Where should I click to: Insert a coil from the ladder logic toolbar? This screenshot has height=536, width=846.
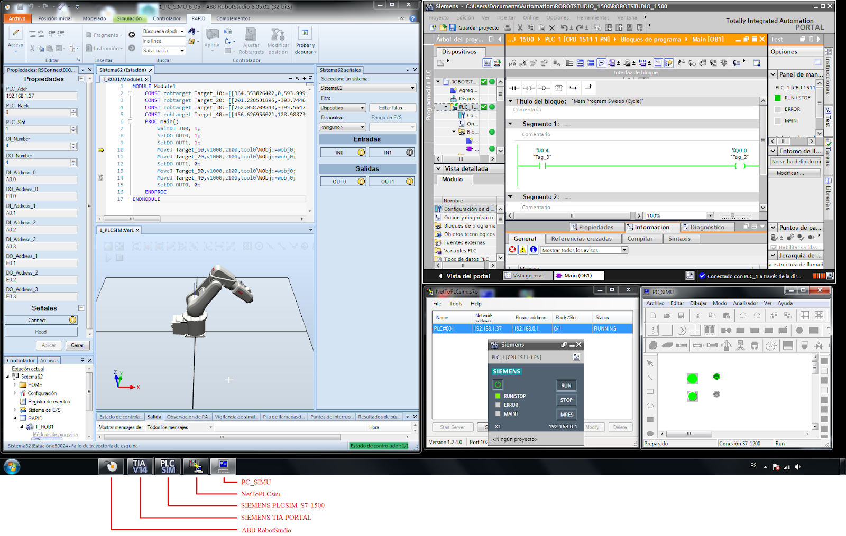(x=542, y=87)
